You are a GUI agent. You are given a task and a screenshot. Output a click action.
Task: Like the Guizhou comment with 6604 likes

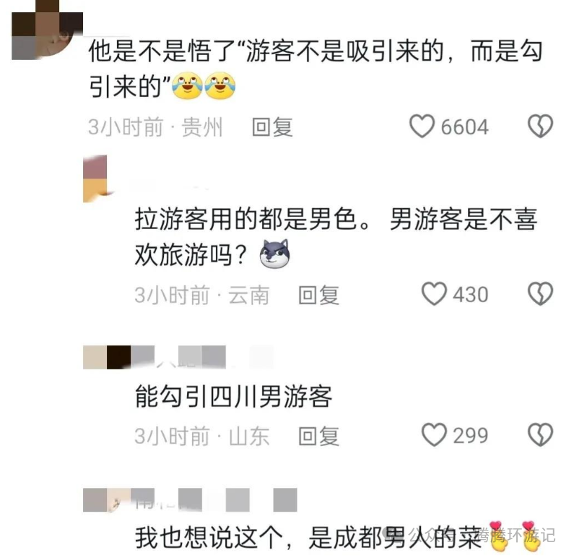click(x=422, y=126)
